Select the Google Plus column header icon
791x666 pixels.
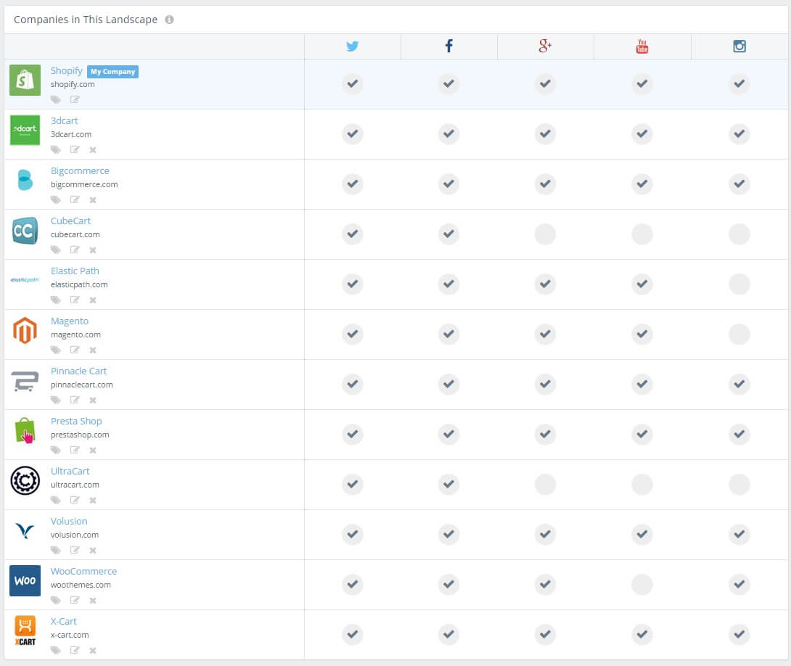[x=545, y=46]
